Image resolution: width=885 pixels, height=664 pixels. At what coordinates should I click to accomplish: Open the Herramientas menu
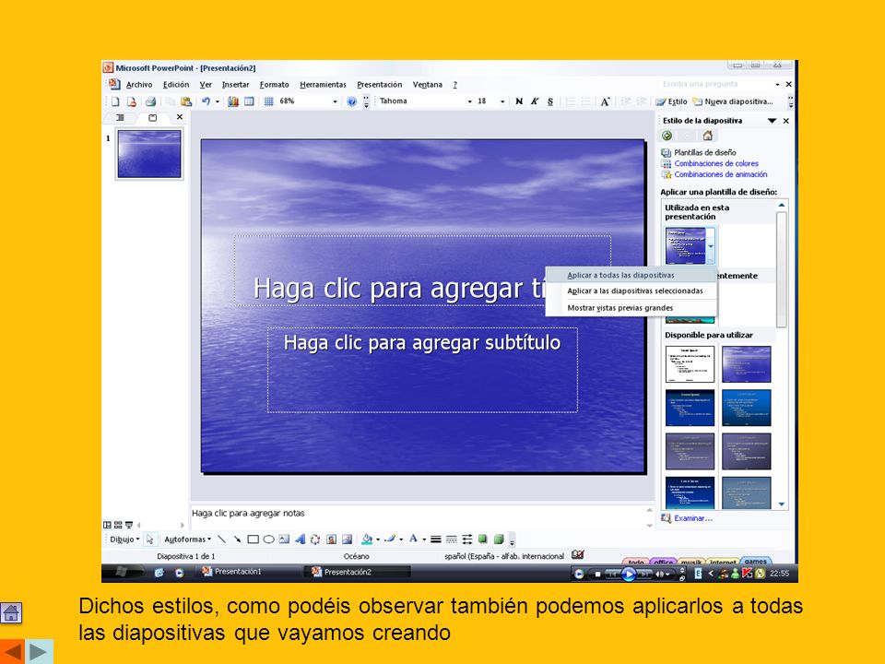click(323, 85)
